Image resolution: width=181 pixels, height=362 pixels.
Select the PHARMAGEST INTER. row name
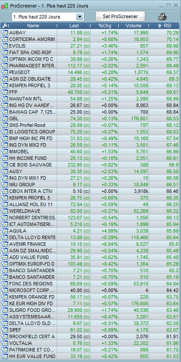(32, 66)
